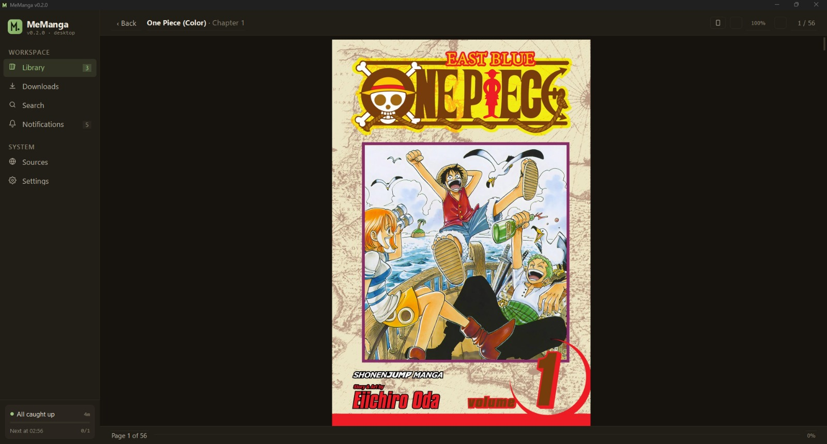Click the One Piece (Color) title
The image size is (827, 444).
pyautogui.click(x=176, y=23)
